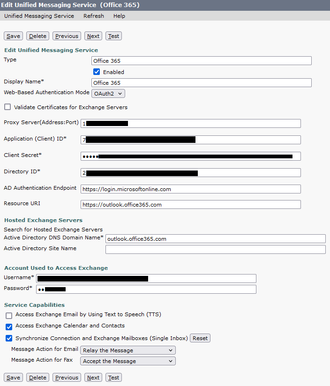The height and width of the screenshot is (386, 330).
Task: Uncheck the Enabled checkbox
Action: coord(97,72)
